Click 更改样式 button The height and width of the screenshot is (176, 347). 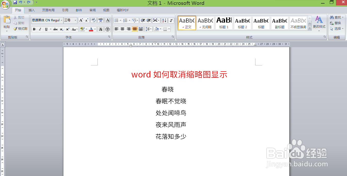pos(319,24)
